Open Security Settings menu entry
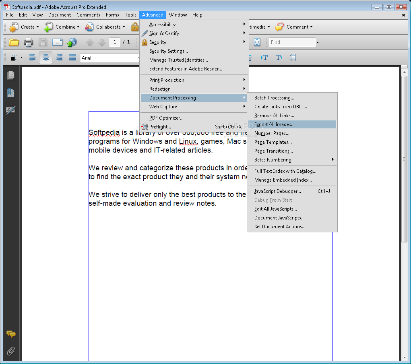 [x=194, y=51]
